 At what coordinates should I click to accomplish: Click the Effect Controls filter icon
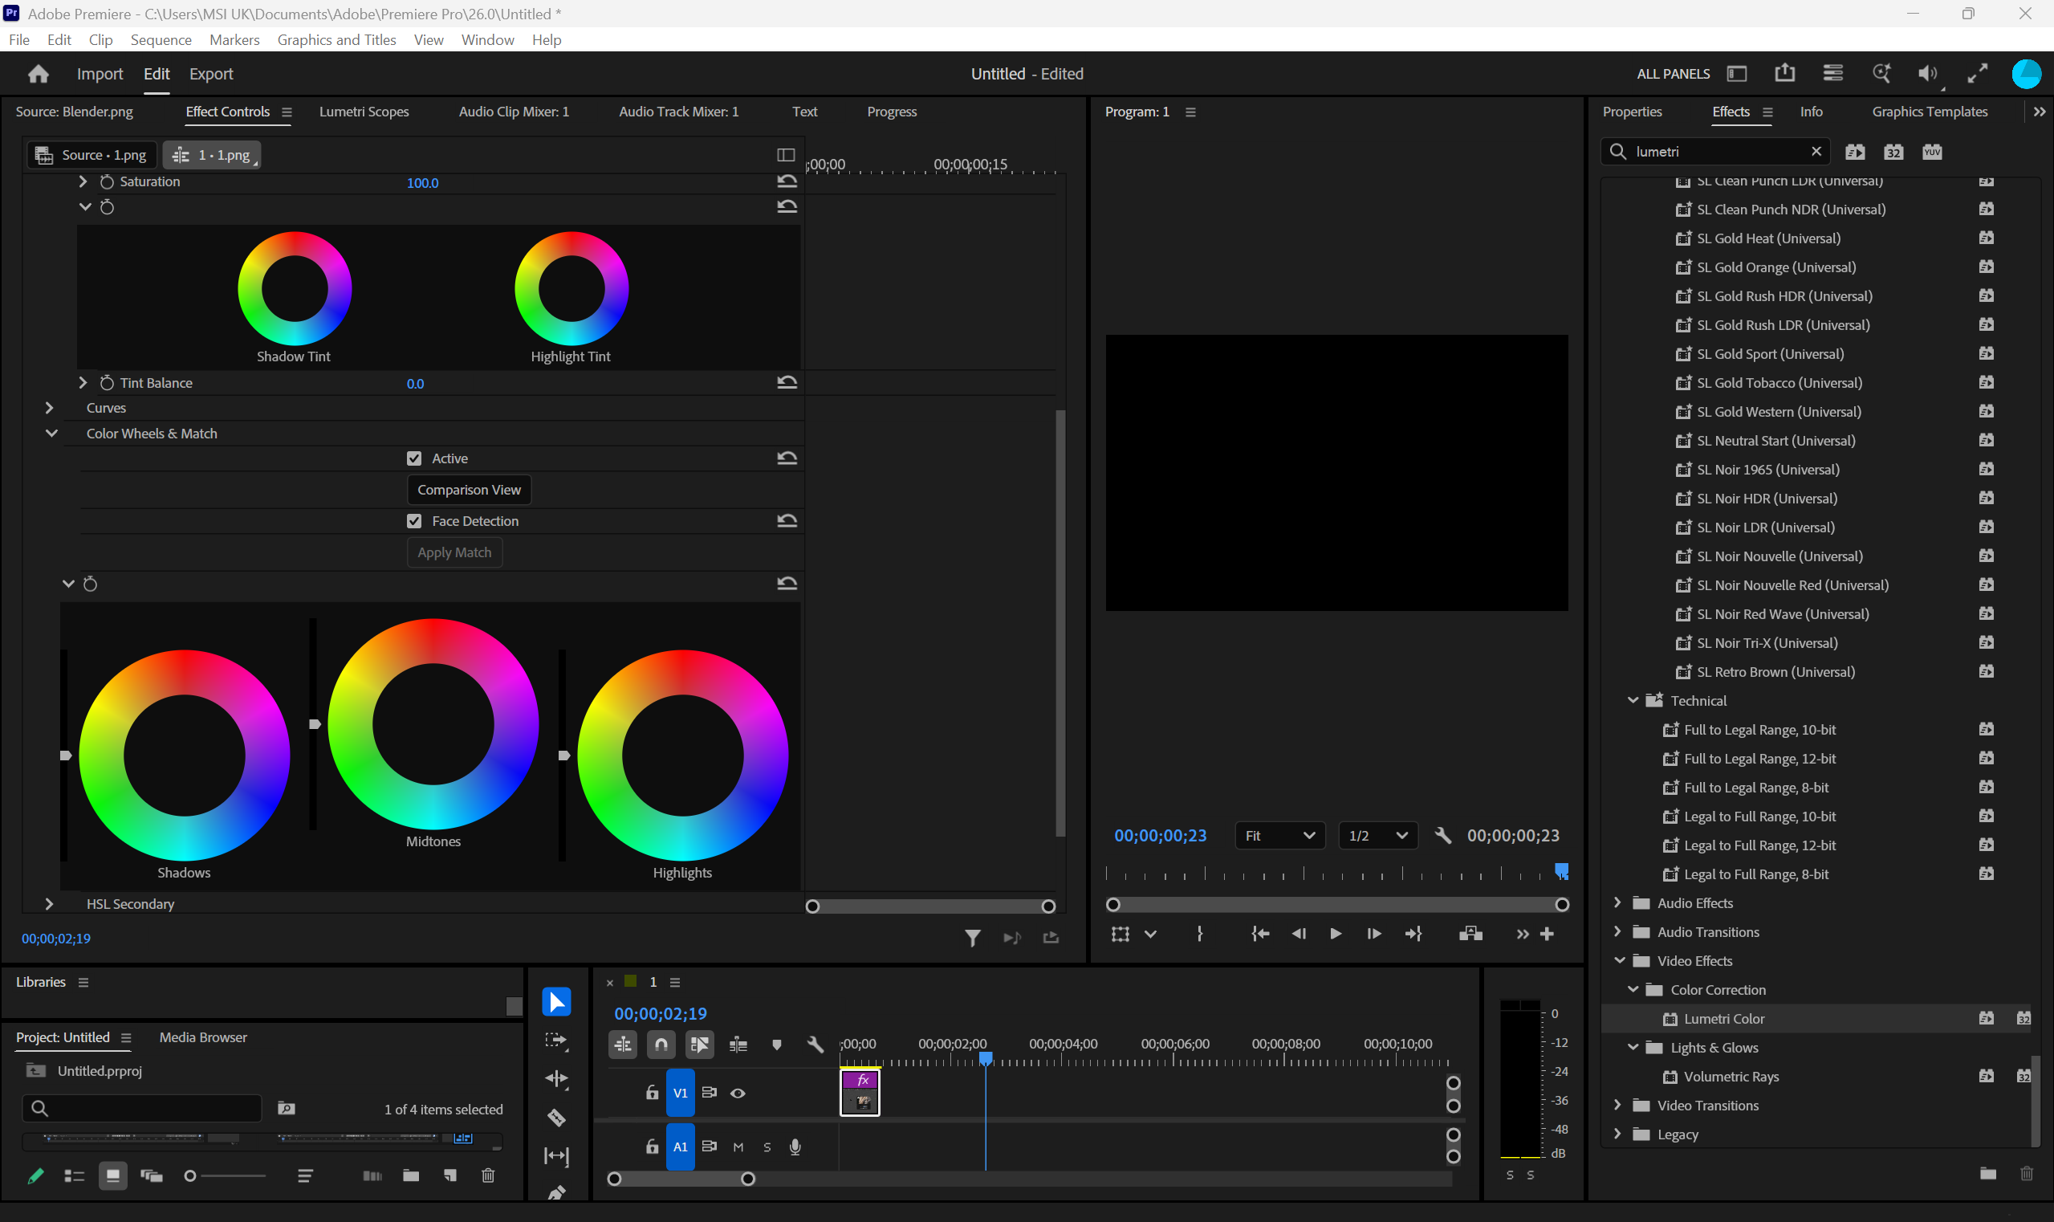click(972, 938)
